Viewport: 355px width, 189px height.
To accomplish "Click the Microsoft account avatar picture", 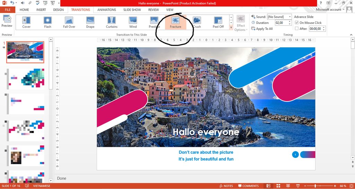I will pyautogui.click(x=349, y=10).
